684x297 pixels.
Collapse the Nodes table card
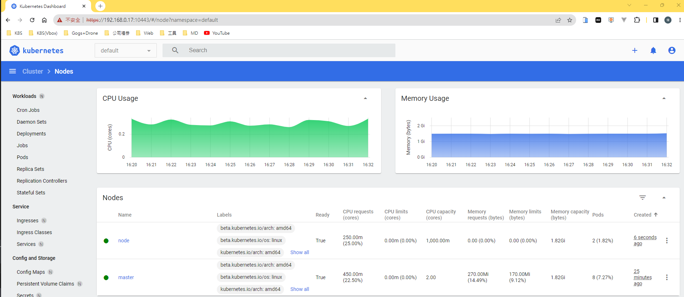(664, 198)
